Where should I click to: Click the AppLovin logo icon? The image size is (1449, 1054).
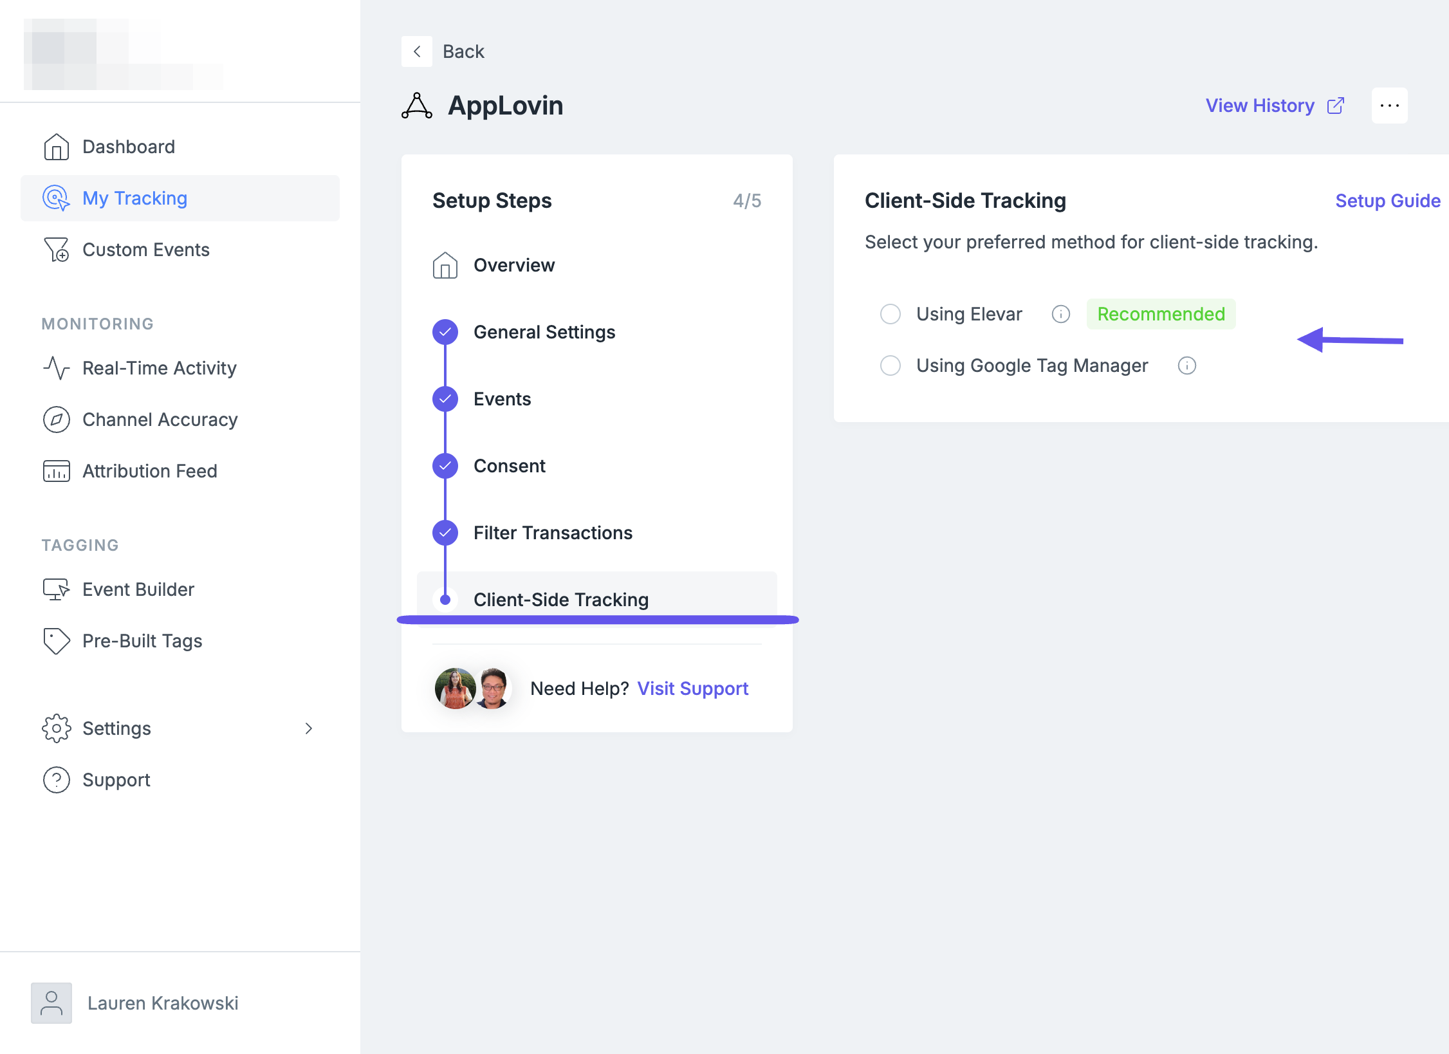pyautogui.click(x=417, y=106)
